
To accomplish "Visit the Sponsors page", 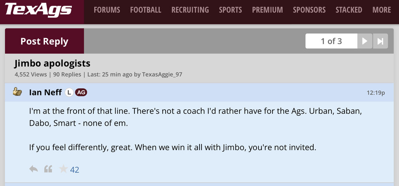I will click(309, 10).
